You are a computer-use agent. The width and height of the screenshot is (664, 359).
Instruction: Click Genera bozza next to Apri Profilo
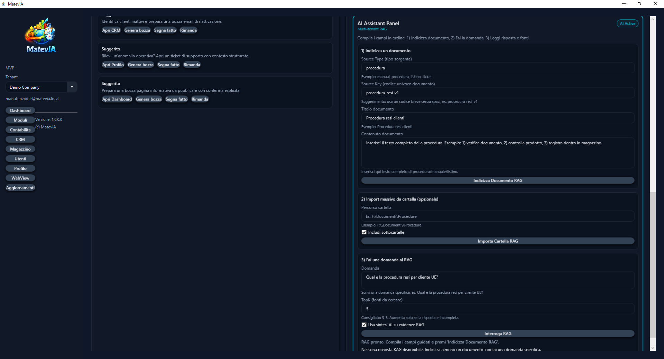coord(140,65)
